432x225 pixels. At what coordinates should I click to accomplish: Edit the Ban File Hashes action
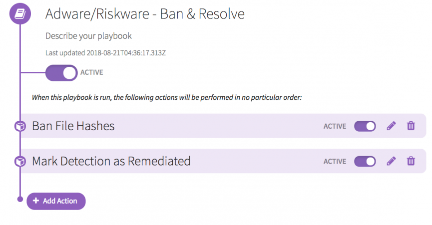(x=391, y=126)
